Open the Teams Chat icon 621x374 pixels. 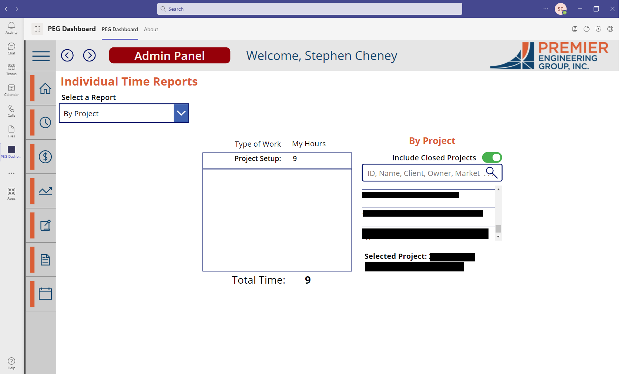pos(11,47)
